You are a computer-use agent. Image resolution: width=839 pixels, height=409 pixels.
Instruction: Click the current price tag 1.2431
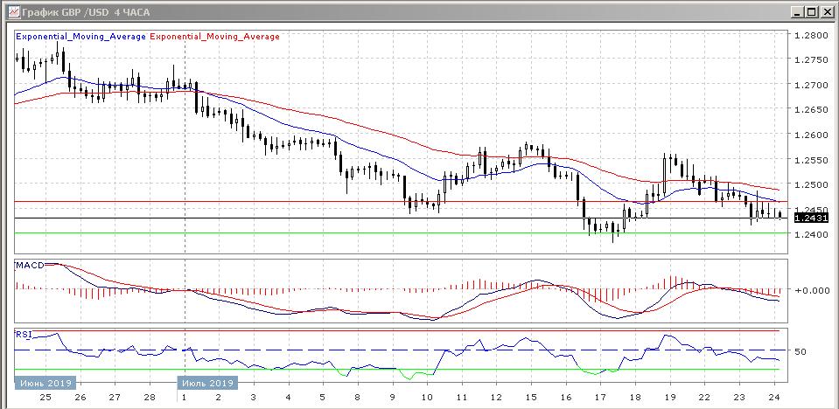(x=812, y=218)
